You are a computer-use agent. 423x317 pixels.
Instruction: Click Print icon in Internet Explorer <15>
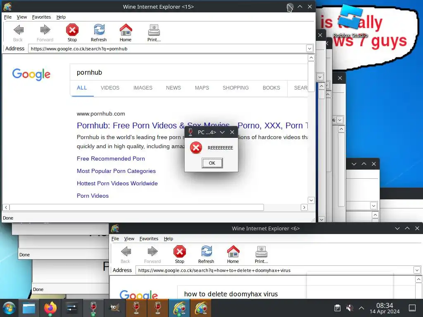pos(154,30)
